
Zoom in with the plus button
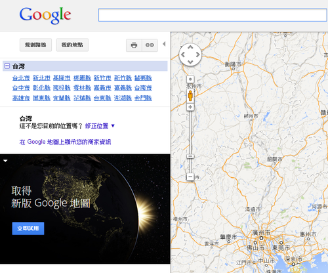point(190,107)
